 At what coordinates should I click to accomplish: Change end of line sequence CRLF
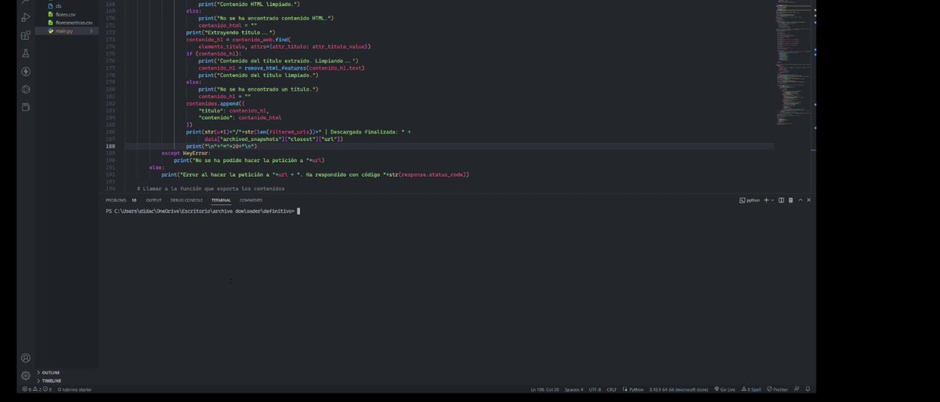[x=612, y=389]
